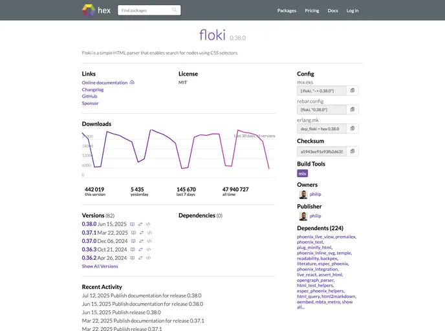The image size is (445, 331).
Task: Click the search magnifier icon
Action: click(174, 10)
